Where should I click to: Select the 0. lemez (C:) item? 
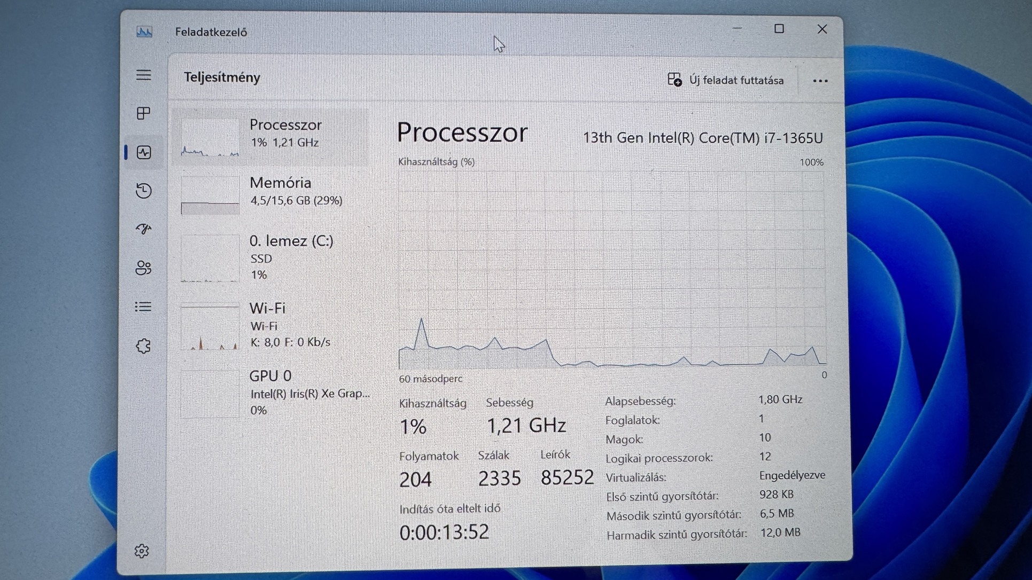291,257
